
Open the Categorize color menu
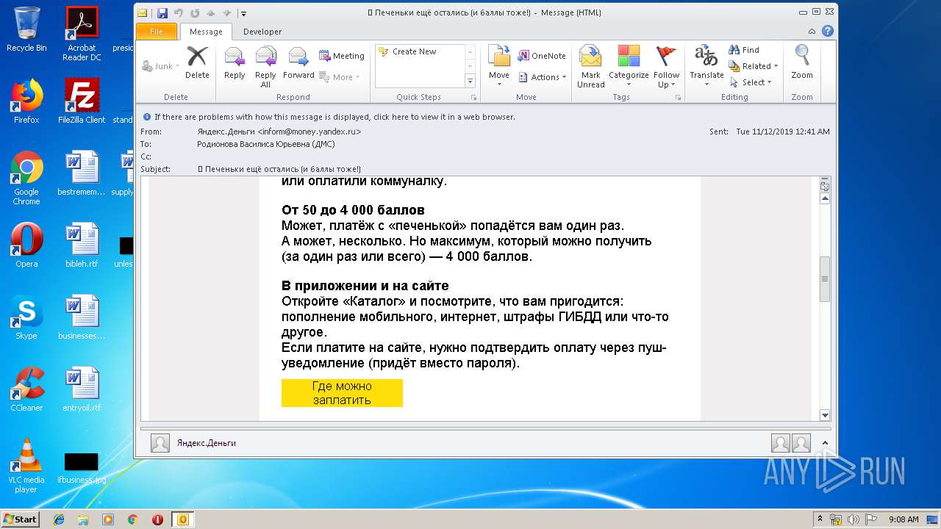629,67
